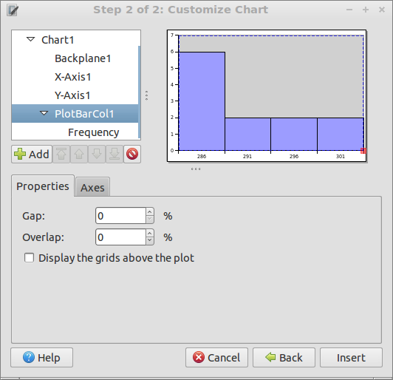393x380 pixels.
Task: Select X-Axis1 in the chart tree
Action: click(x=72, y=77)
